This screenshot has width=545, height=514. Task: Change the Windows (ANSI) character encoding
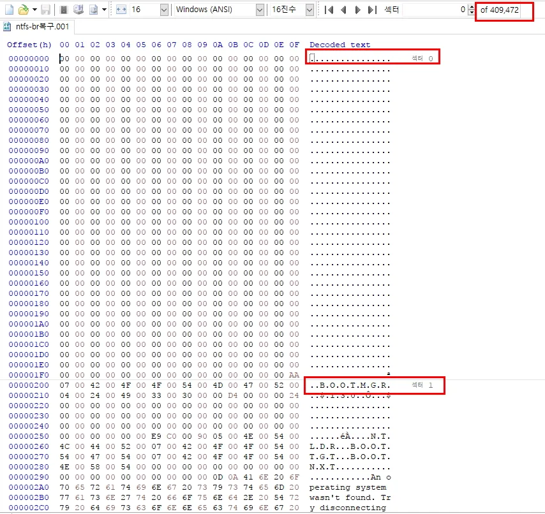(258, 9)
